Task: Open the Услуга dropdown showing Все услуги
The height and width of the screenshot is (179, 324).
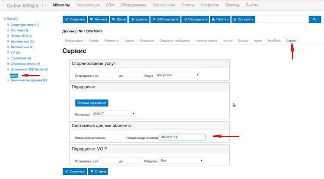Action: point(177,75)
